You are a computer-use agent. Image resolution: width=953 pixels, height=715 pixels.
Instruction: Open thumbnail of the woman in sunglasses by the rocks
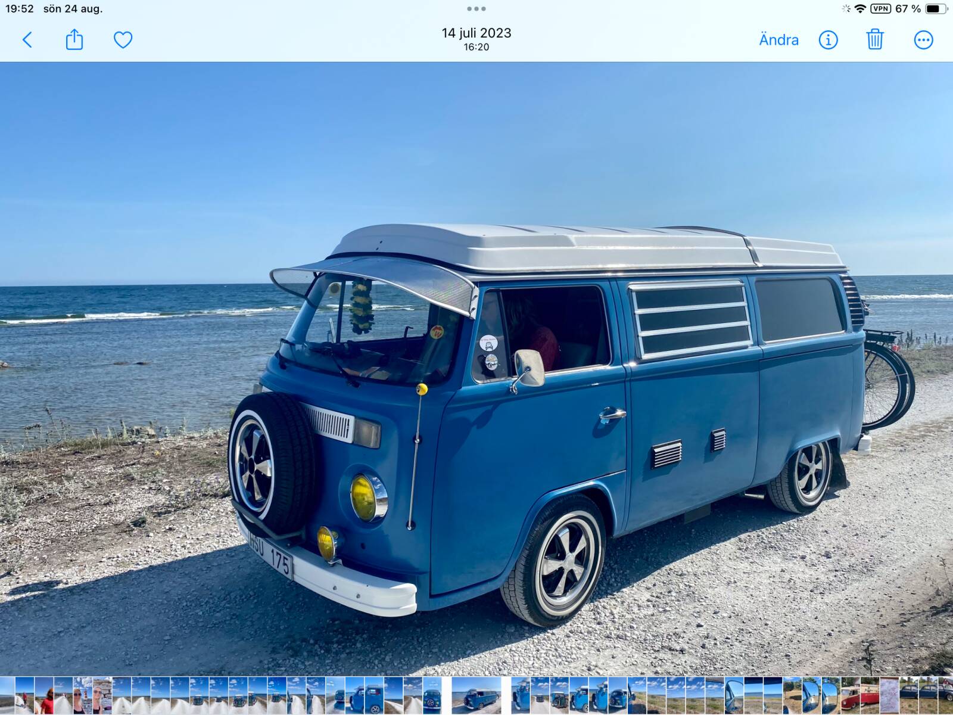pyautogui.click(x=102, y=695)
